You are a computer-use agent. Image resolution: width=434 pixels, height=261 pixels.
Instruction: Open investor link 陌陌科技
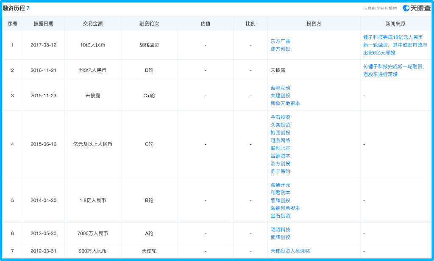(280, 230)
